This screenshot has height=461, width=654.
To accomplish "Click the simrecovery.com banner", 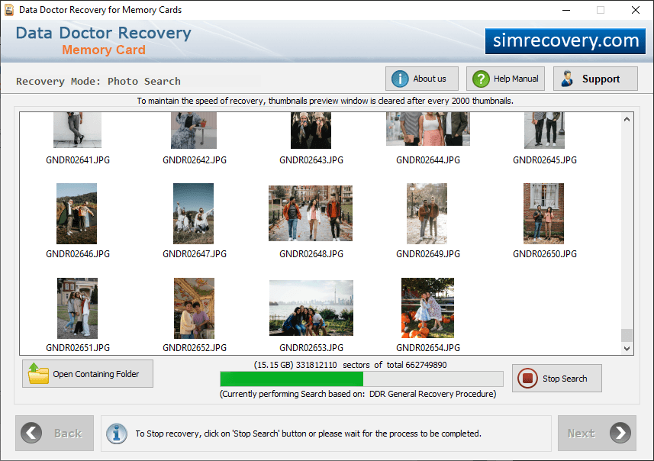I will pos(565,41).
